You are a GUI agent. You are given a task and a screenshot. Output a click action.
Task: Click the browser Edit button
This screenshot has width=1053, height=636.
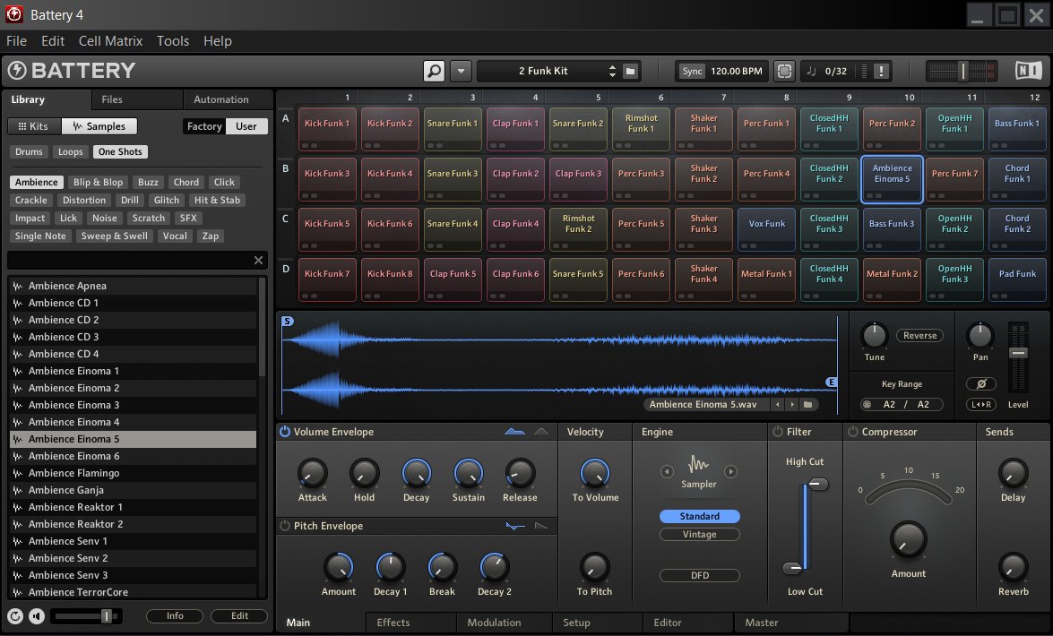pyautogui.click(x=239, y=616)
